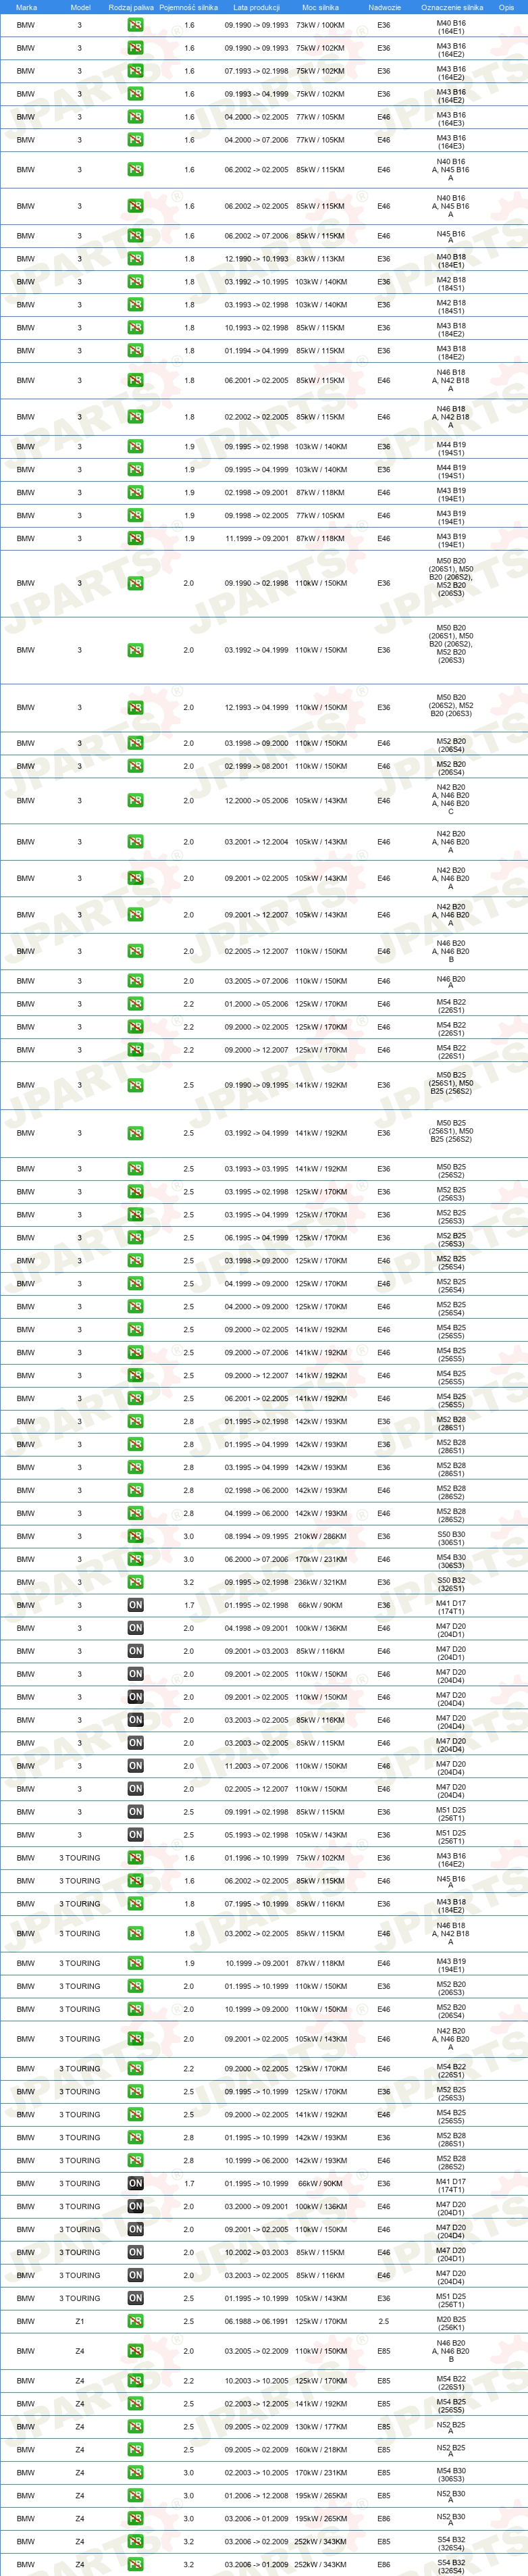The width and height of the screenshot is (528, 2576).
Task: Select production years 05.1993 -> 02.1998
Action: pos(256,1835)
